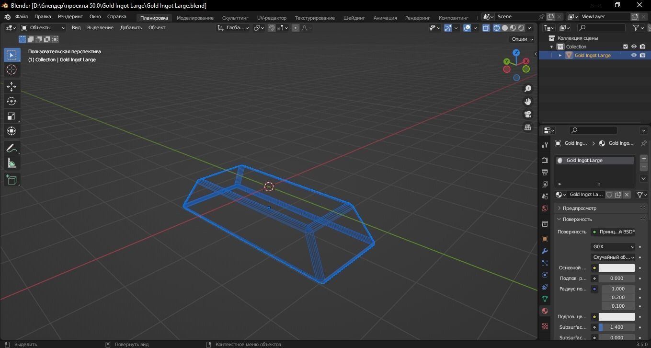Open the Physics properties tab
This screenshot has width=651, height=348.
545,275
